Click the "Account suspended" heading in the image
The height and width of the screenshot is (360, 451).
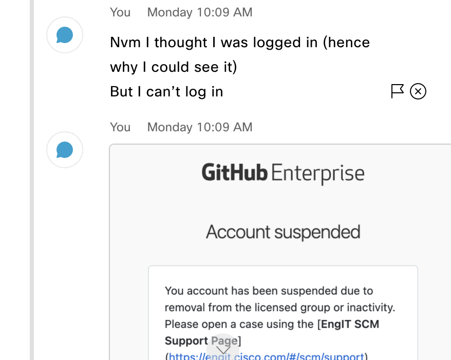[x=283, y=232]
